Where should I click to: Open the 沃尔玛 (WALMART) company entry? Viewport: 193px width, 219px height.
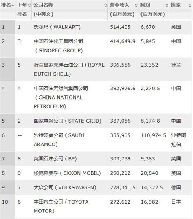coord(57,27)
